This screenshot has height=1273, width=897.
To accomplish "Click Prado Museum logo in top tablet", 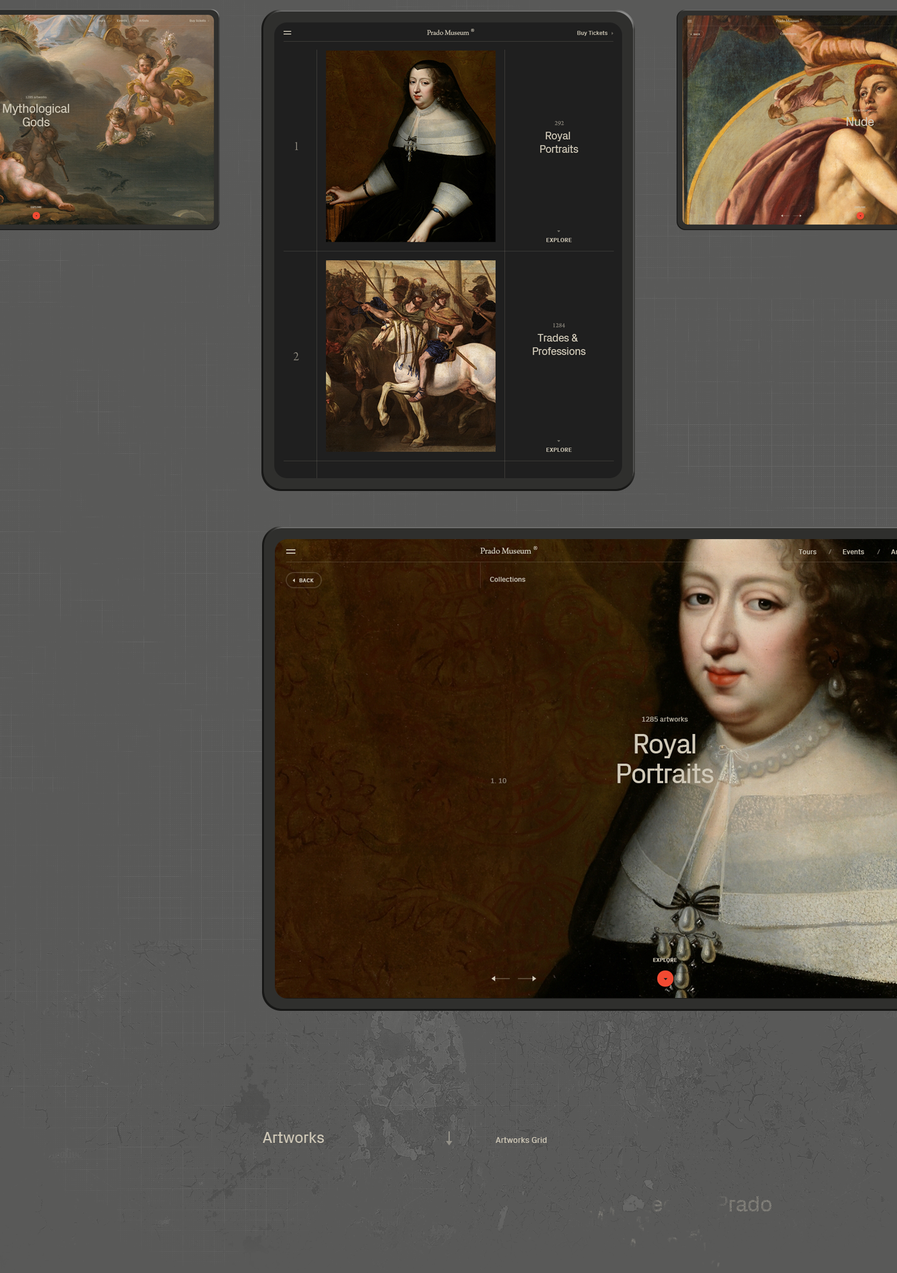I will point(450,32).
